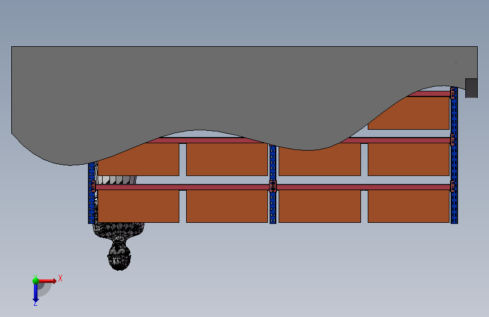Viewport: 489px width, 317px height.
Task: Click the green Y axis dot on the triad
Action: pyautogui.click(x=36, y=281)
